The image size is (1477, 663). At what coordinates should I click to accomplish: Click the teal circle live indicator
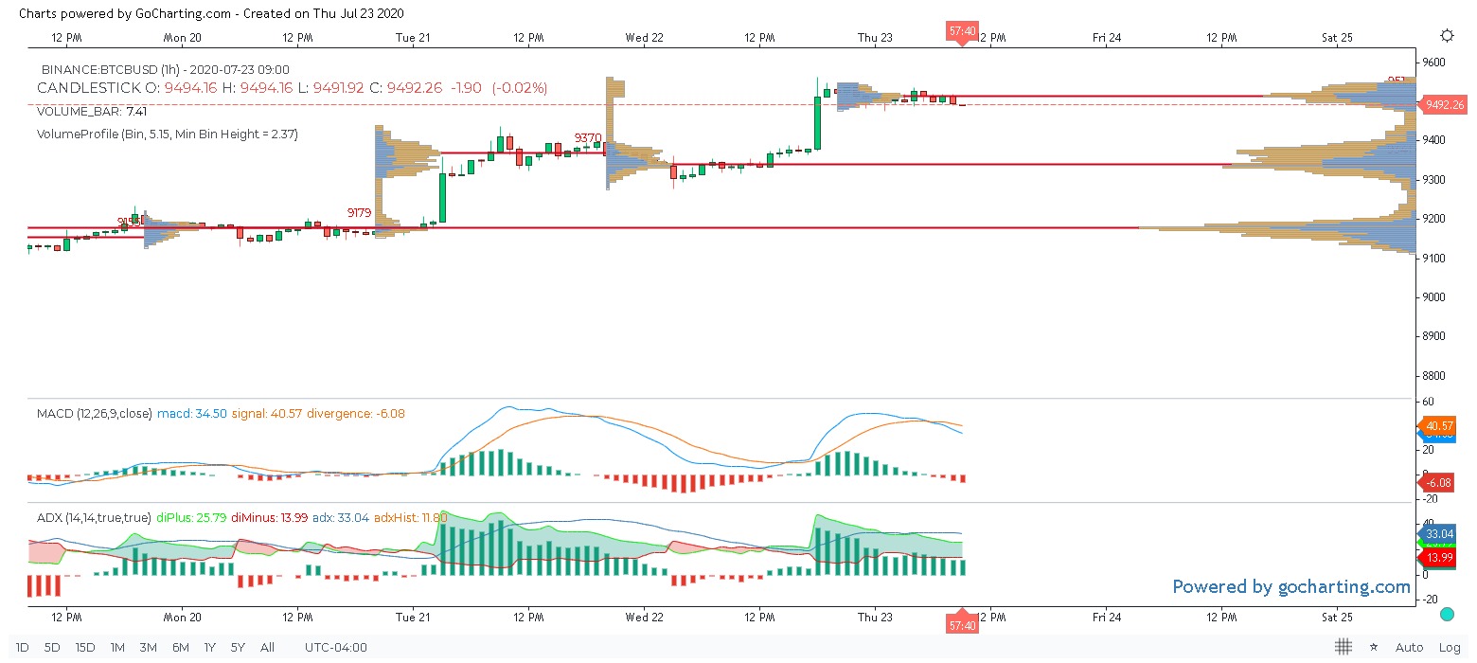tap(1447, 615)
